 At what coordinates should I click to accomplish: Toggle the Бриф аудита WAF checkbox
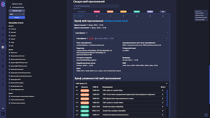click(9, 79)
